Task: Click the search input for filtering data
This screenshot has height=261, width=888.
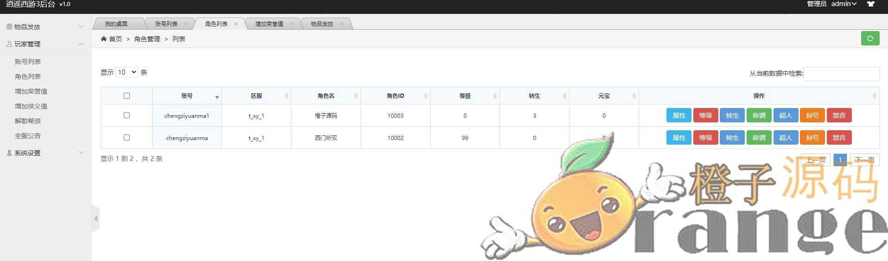Action: pos(841,73)
